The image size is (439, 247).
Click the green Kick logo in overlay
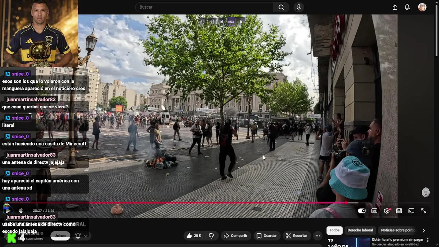(x=12, y=237)
